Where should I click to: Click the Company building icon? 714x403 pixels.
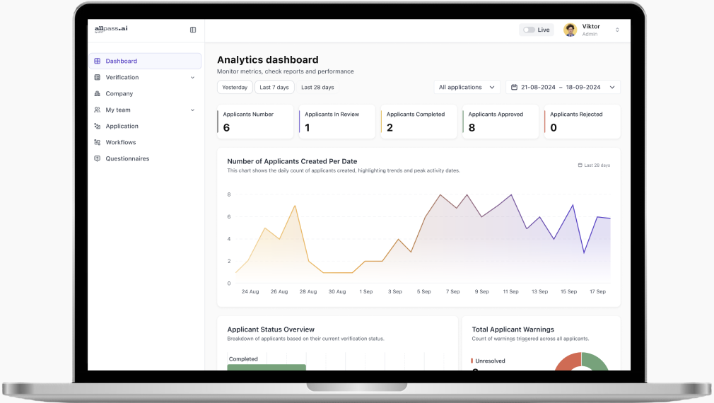(98, 94)
